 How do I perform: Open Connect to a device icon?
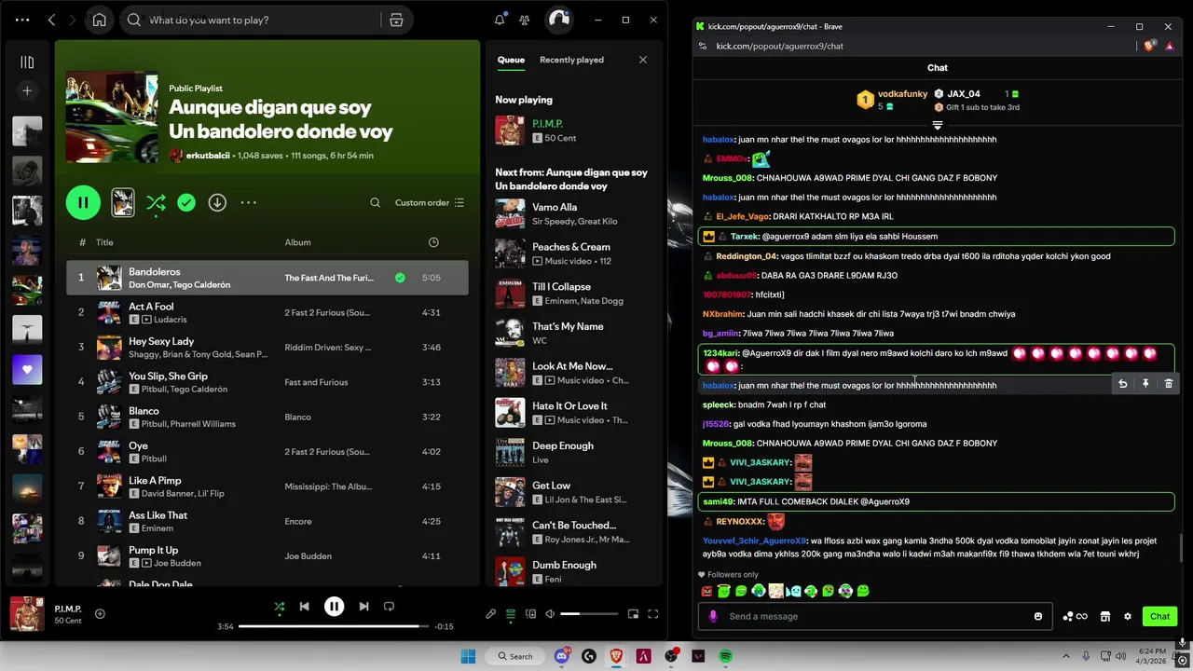[530, 614]
